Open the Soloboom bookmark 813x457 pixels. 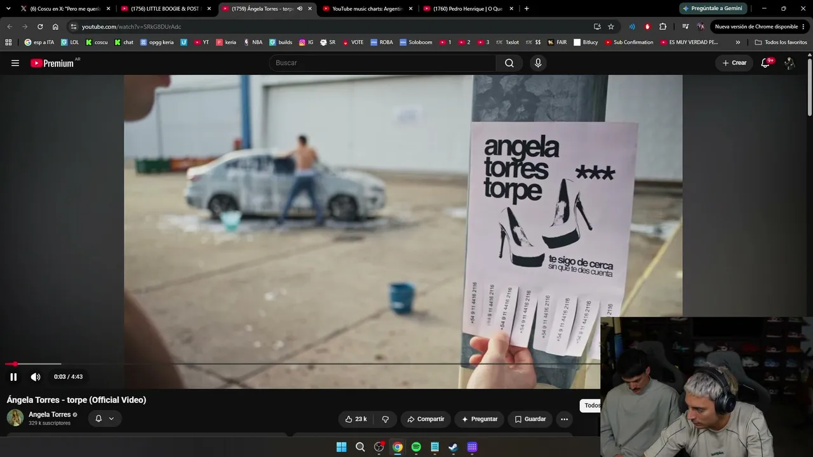coord(415,43)
